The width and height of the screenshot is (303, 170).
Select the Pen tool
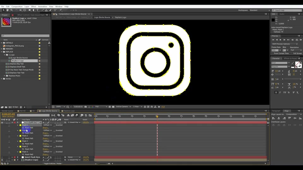(34, 10)
